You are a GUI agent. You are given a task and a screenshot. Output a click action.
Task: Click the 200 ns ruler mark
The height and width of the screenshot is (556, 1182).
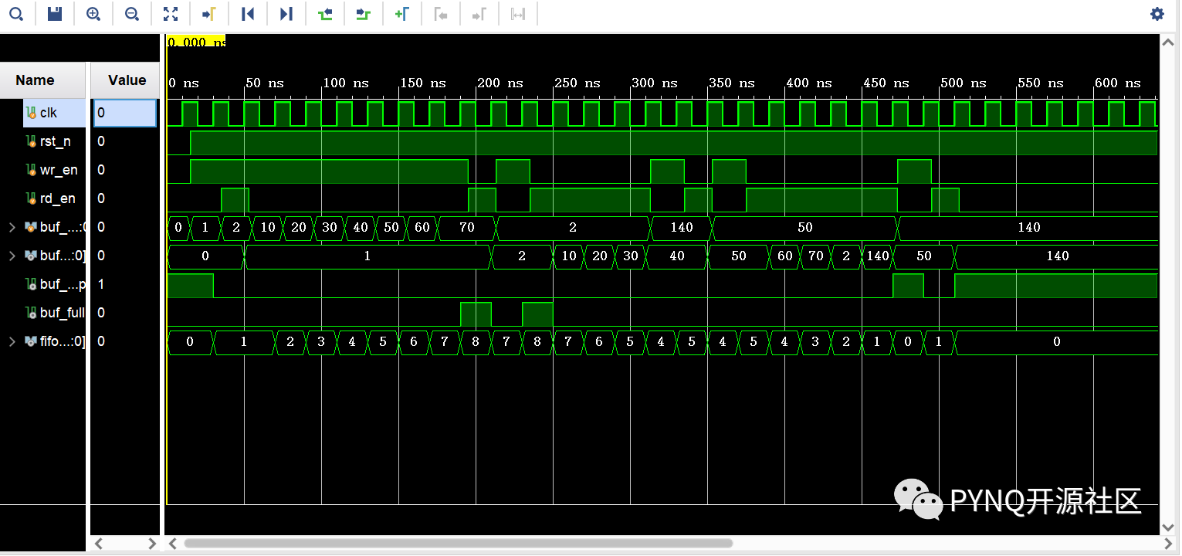pyautogui.click(x=500, y=83)
